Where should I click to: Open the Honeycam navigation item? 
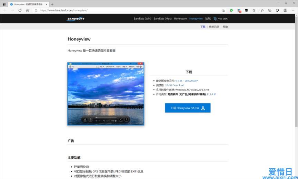click(x=180, y=19)
